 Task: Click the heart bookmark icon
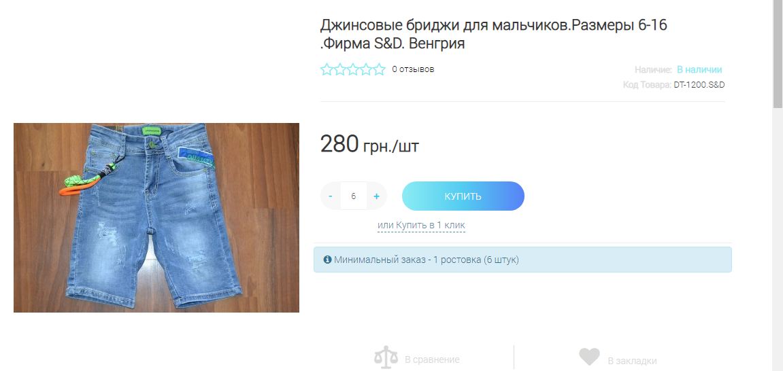coord(589,357)
